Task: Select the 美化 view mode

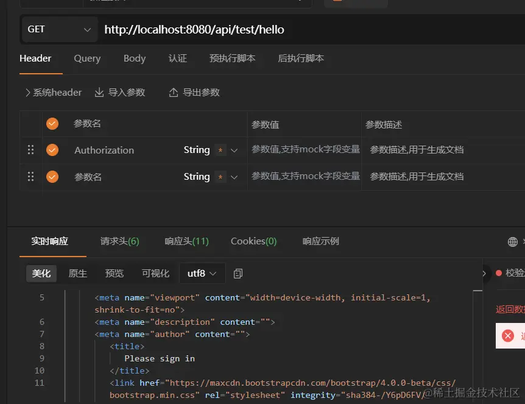Action: 41,274
